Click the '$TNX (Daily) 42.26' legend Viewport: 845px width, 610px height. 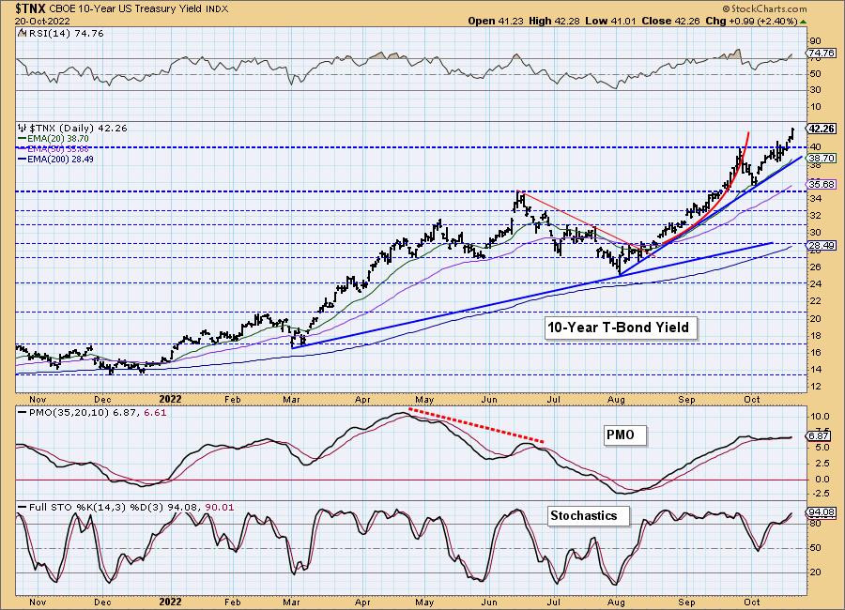[x=78, y=129]
